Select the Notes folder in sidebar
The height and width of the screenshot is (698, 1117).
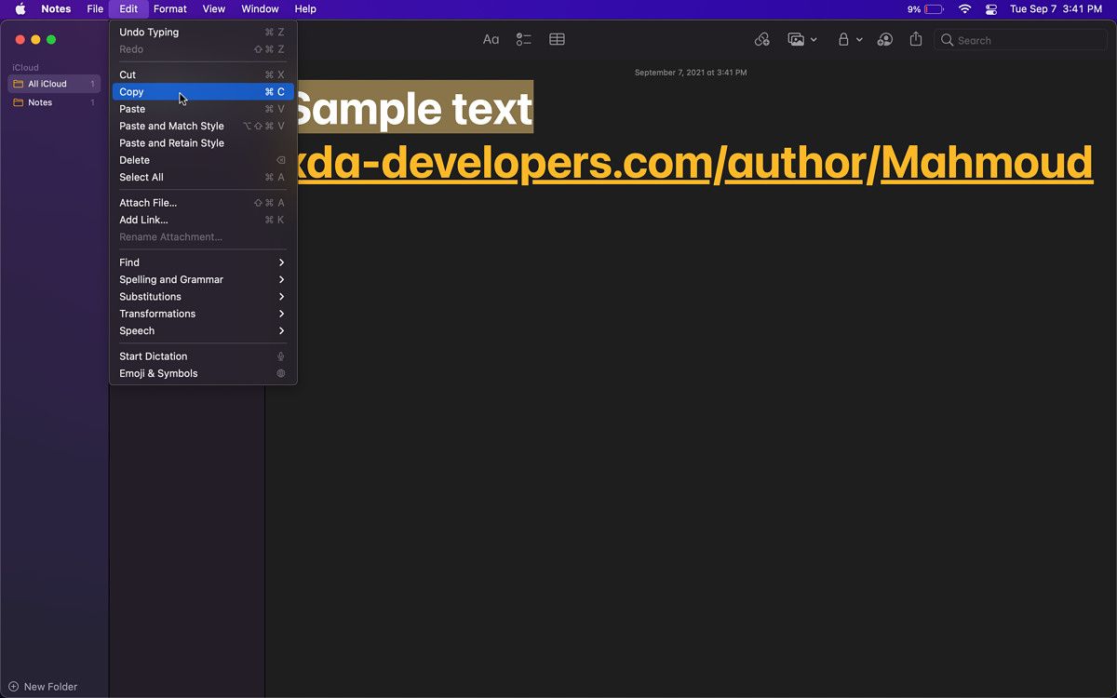(40, 102)
